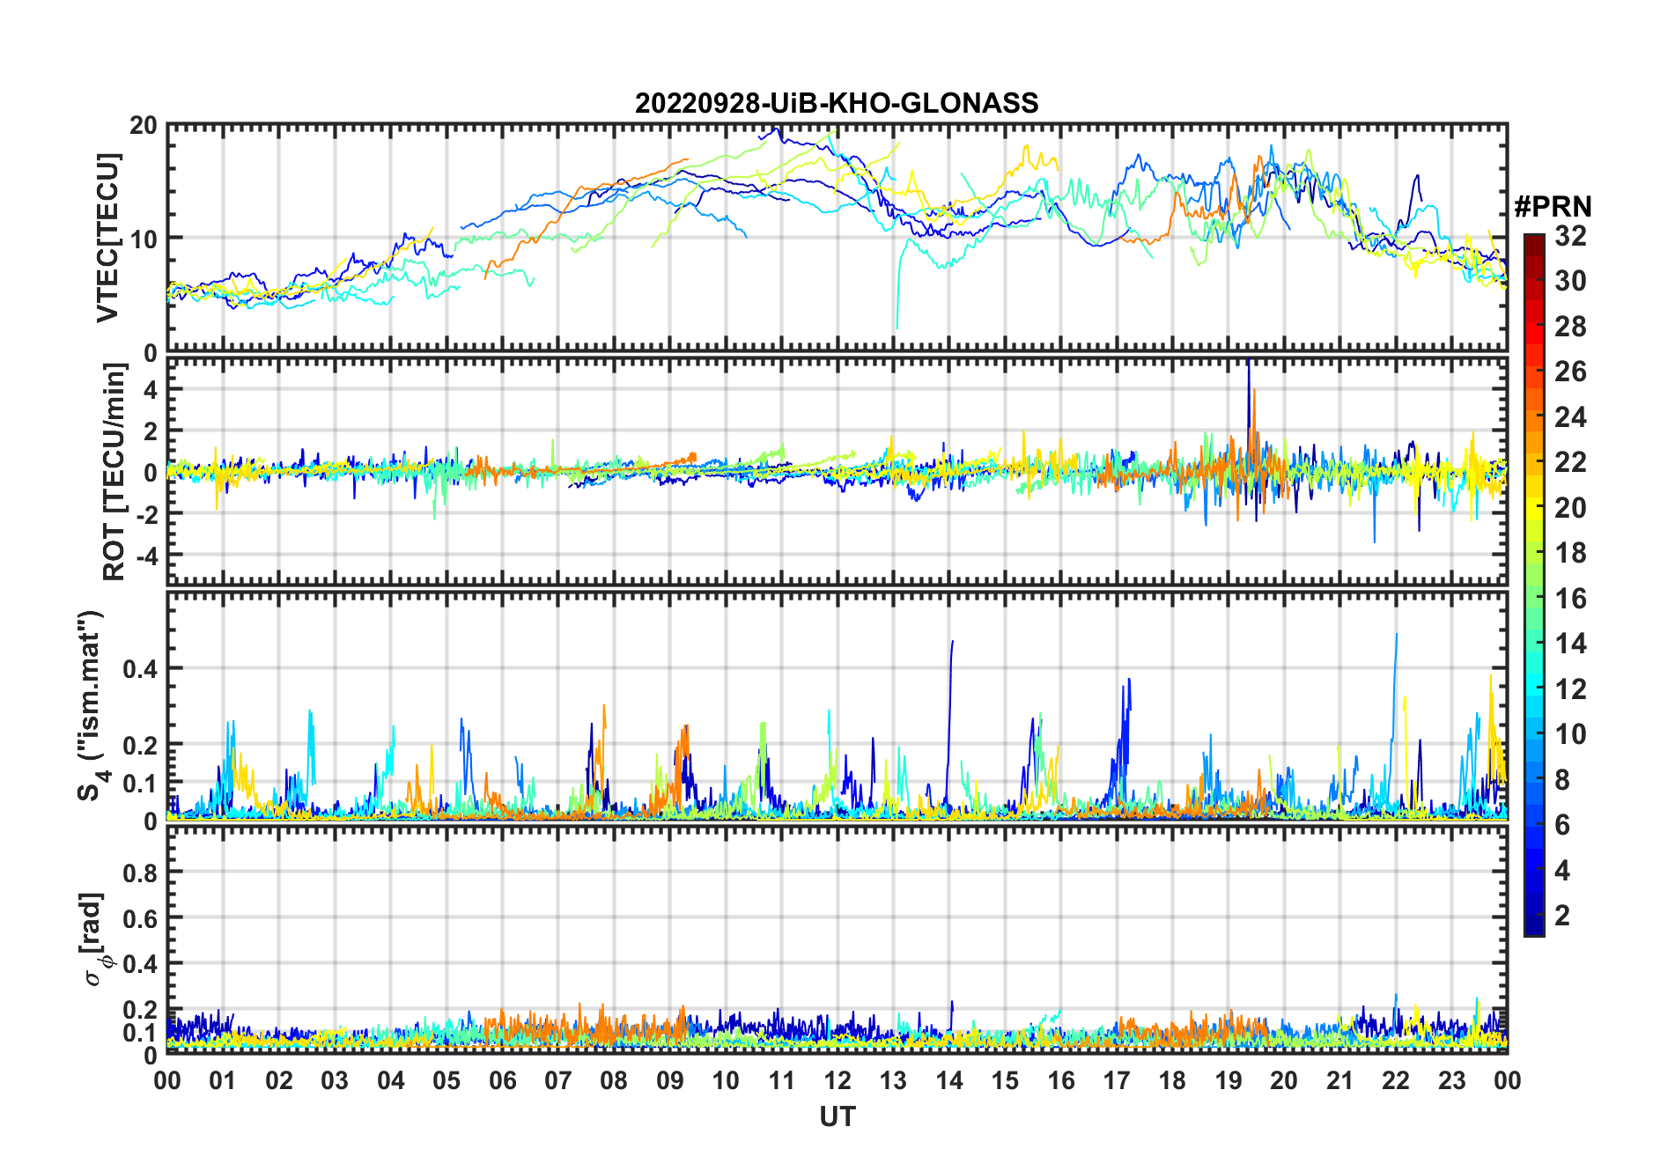The width and height of the screenshot is (1675, 1171).
Task: Select the S4 ("ism.mat") axis label
Action: pos(91,704)
